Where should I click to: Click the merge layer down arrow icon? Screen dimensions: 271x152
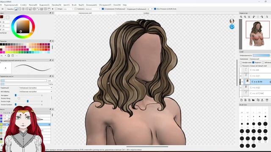click(x=262, y=100)
